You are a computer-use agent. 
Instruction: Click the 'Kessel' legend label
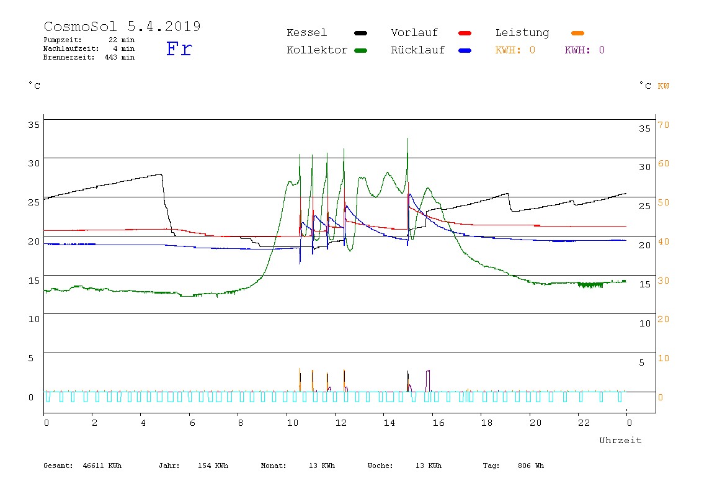(307, 33)
